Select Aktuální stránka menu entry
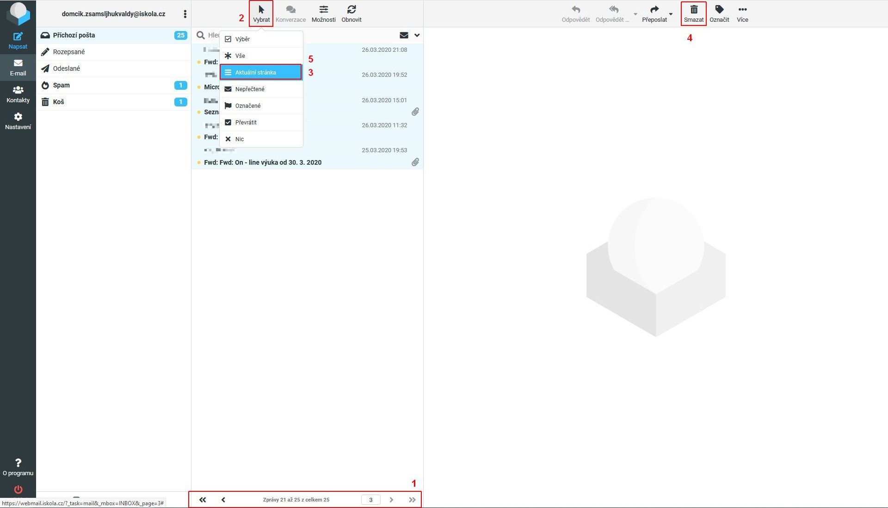This screenshot has height=508, width=888. [261, 72]
